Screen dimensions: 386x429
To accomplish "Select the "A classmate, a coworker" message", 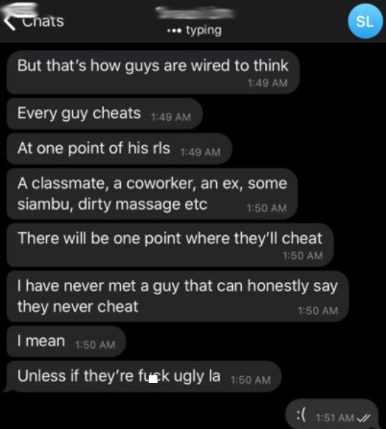I will (152, 194).
